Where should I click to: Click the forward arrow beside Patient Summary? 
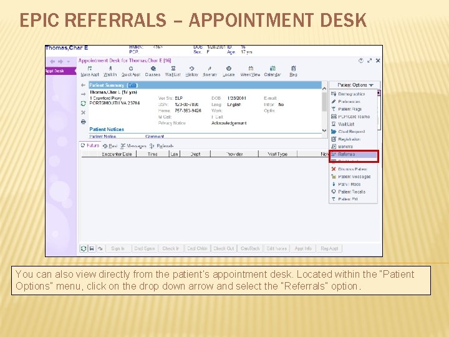[83, 94]
